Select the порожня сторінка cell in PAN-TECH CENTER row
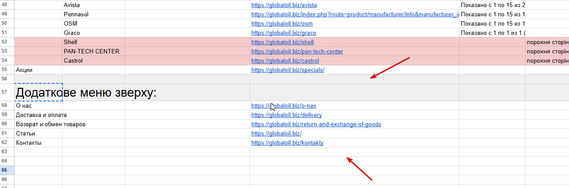Screen dimensions: 569x188 (x=547, y=51)
